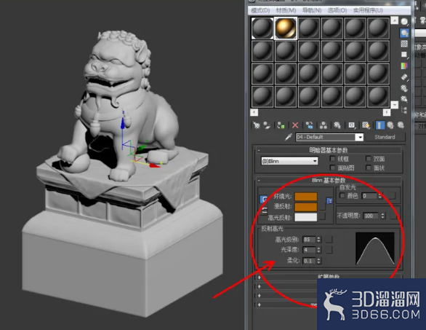
Task: Click the 高光级别 map button
Action: pos(329,240)
